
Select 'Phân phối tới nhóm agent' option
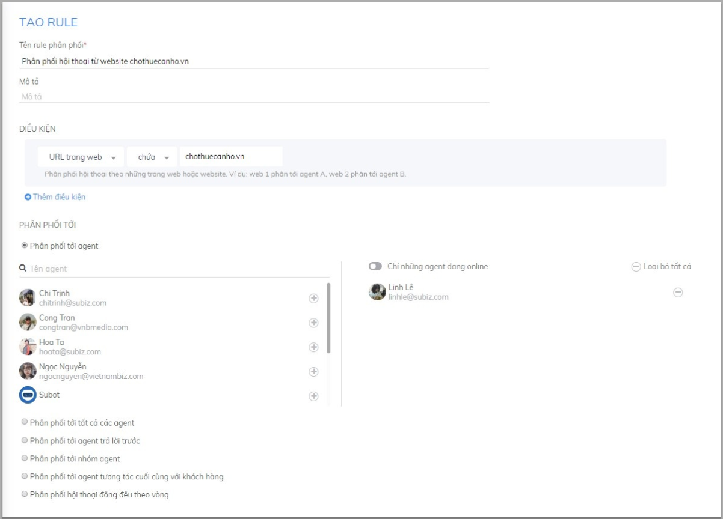pos(25,458)
